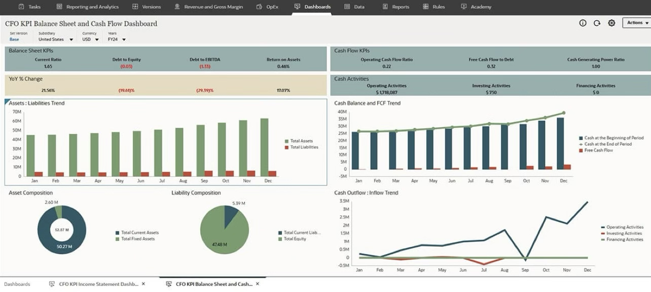The width and height of the screenshot is (651, 292).
Task: Click the Base set version link
Action: pyautogui.click(x=14, y=40)
